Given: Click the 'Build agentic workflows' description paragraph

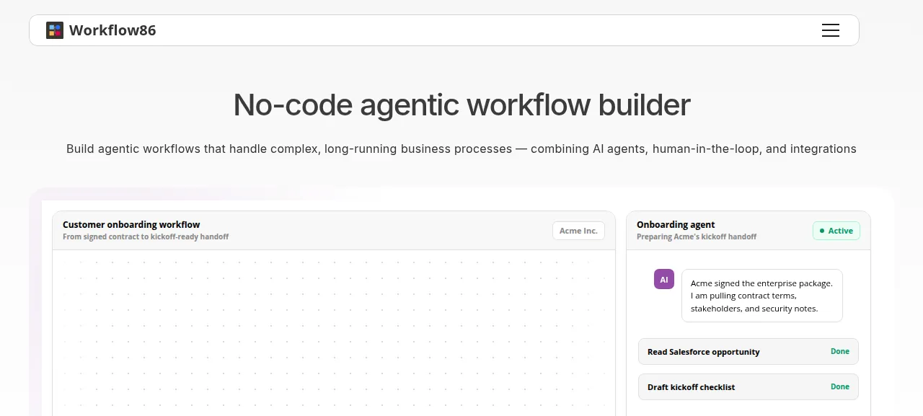Looking at the screenshot, I should pos(461,149).
